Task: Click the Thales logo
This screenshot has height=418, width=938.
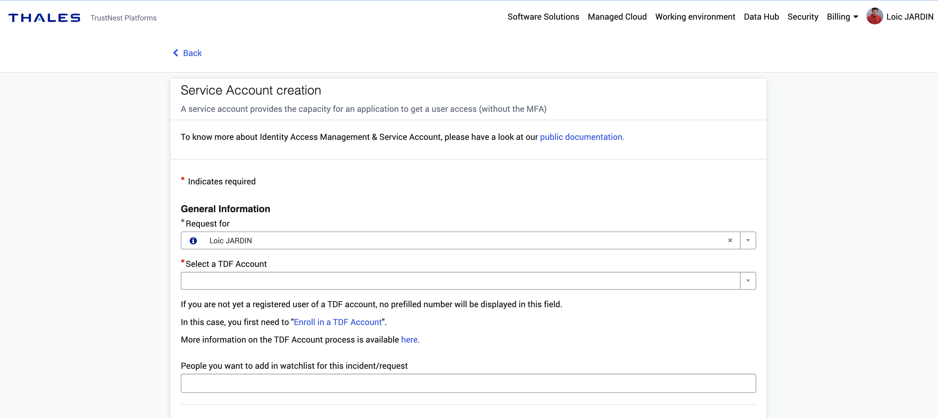Action: coord(45,18)
